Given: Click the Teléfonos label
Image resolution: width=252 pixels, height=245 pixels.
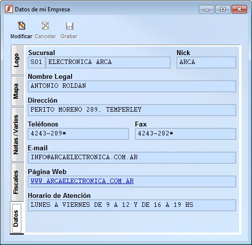Looking at the screenshot, I should [x=43, y=124].
